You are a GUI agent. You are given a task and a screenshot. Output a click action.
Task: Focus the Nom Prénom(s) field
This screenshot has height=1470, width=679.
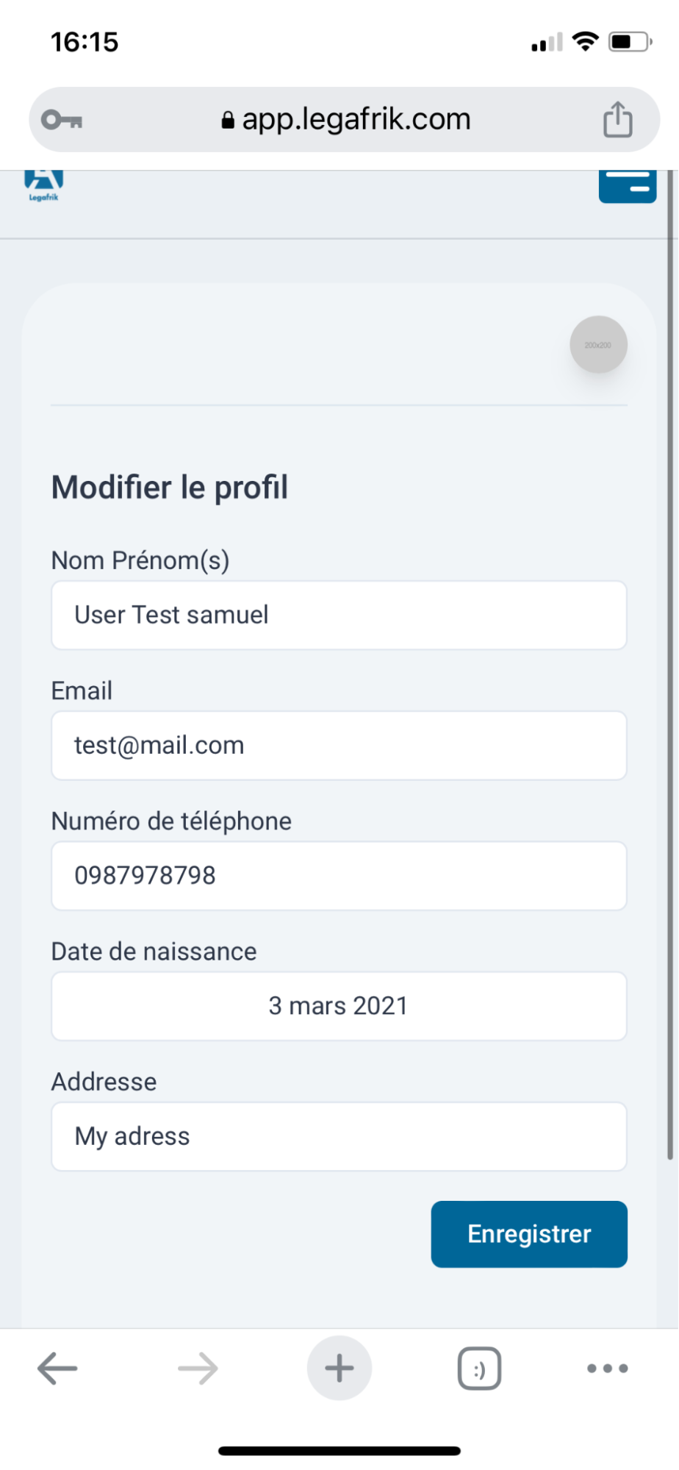[x=339, y=616]
